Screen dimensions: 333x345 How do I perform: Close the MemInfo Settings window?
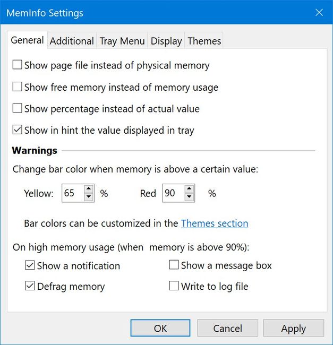[319, 12]
